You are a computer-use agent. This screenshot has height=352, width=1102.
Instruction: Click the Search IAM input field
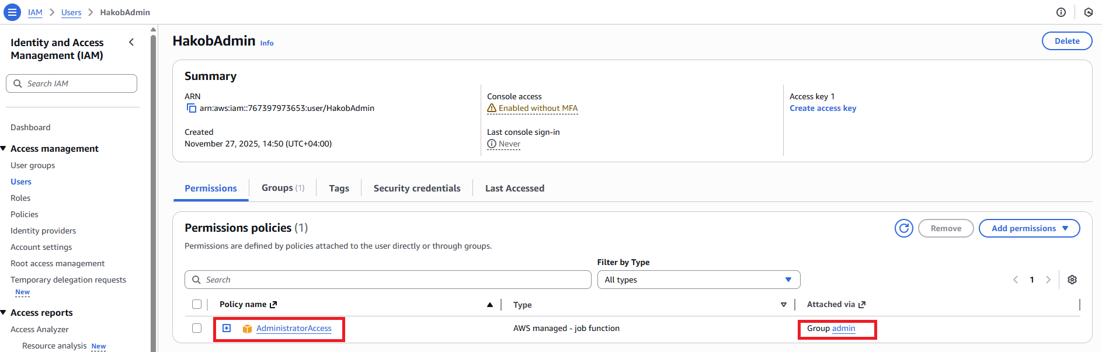(72, 83)
